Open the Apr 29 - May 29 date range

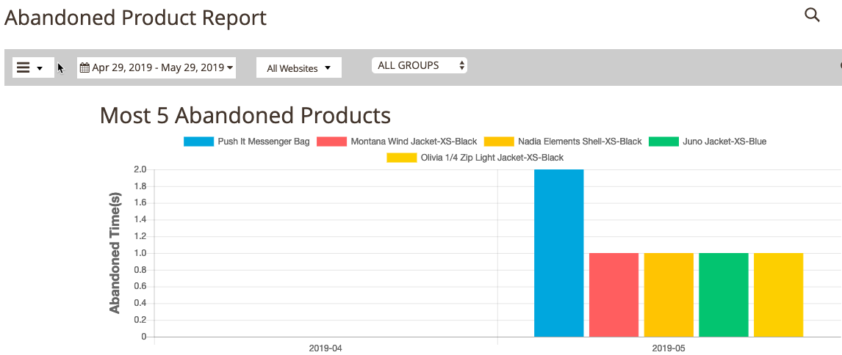pos(157,67)
